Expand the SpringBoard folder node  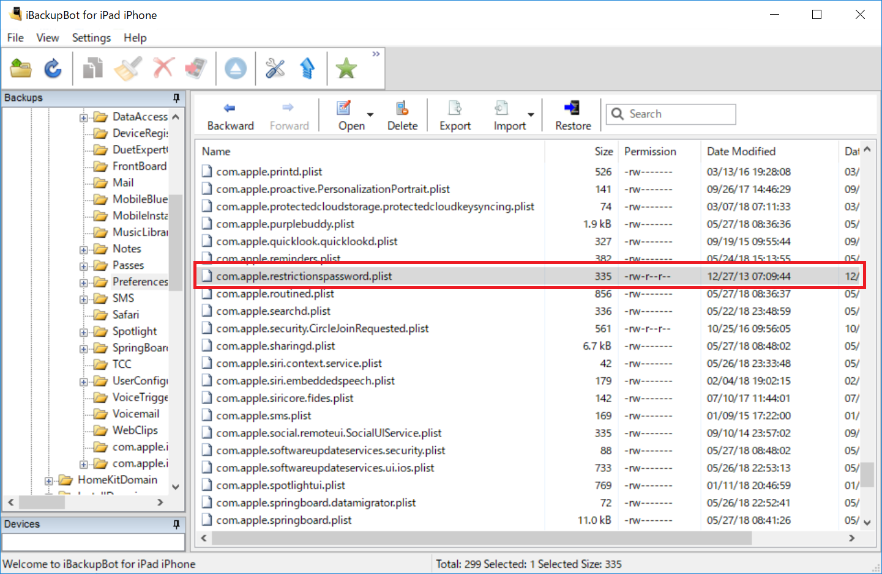coord(84,348)
